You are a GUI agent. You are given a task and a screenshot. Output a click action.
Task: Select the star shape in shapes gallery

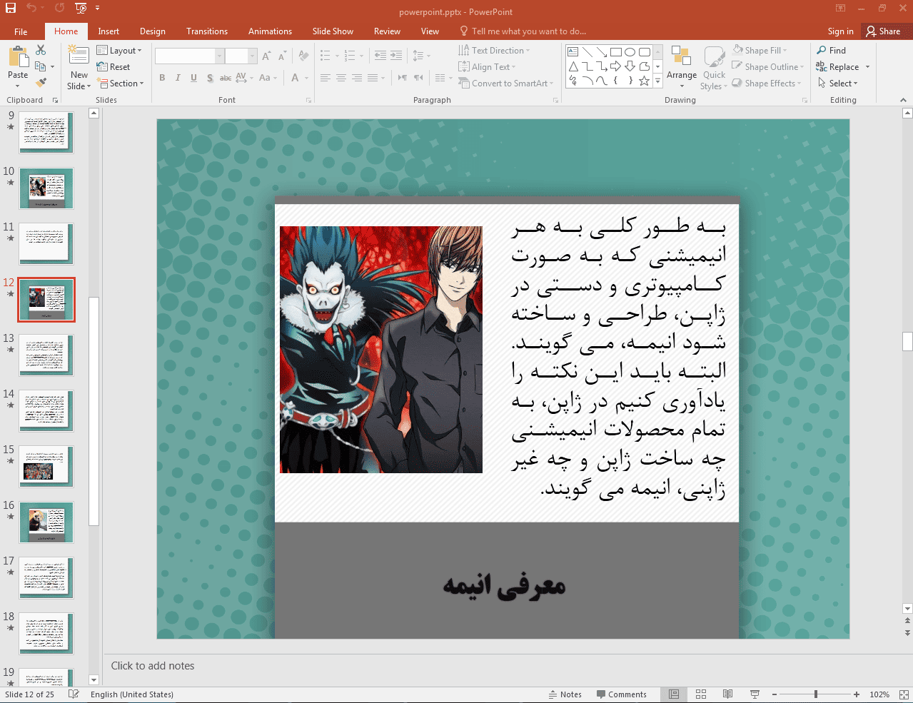click(x=644, y=81)
